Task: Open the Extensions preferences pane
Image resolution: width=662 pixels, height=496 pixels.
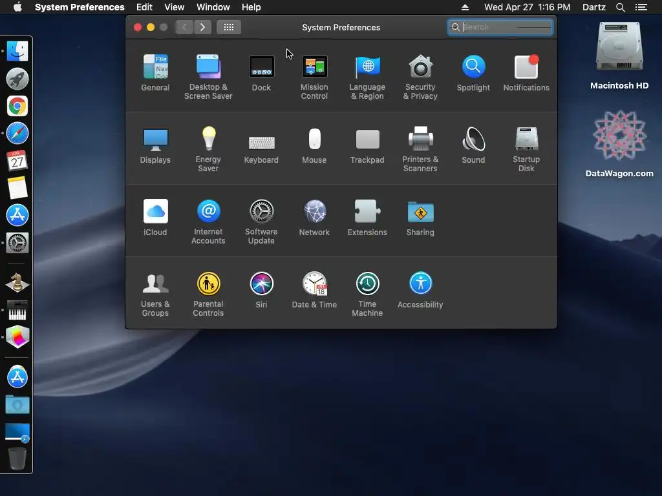Action: [x=367, y=218]
